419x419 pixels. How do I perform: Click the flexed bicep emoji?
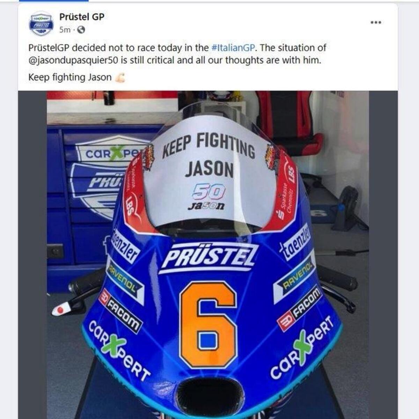[119, 78]
